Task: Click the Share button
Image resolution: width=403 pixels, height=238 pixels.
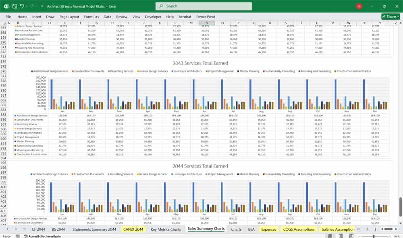Action: pos(388,17)
